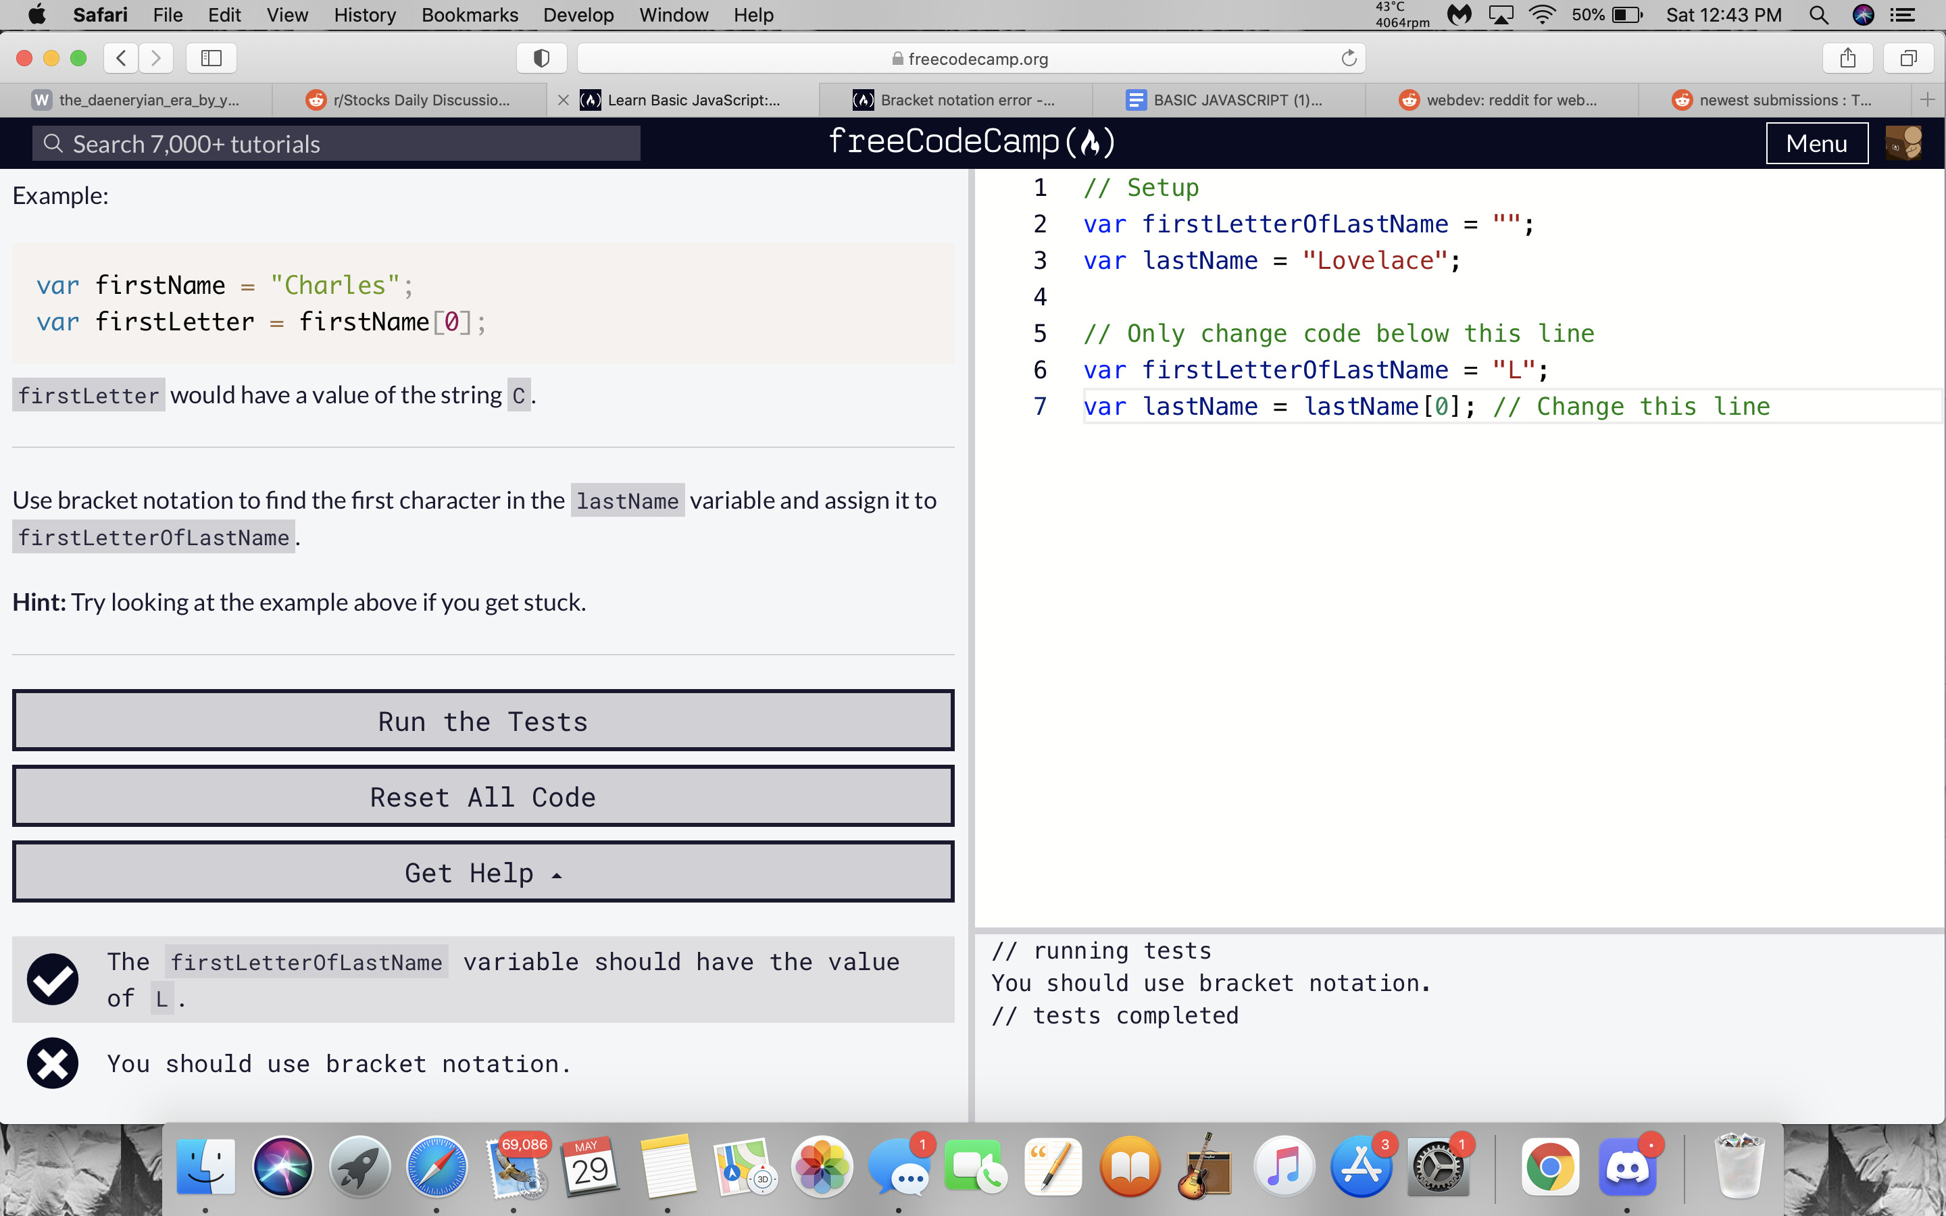Screen dimensions: 1946x1216
Task: Launch Google Chrome from the Dock
Action: coord(1553,1165)
